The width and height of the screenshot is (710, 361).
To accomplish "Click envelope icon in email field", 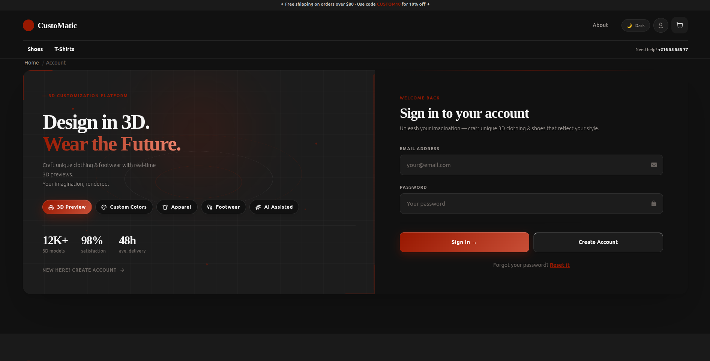I will click(x=654, y=165).
